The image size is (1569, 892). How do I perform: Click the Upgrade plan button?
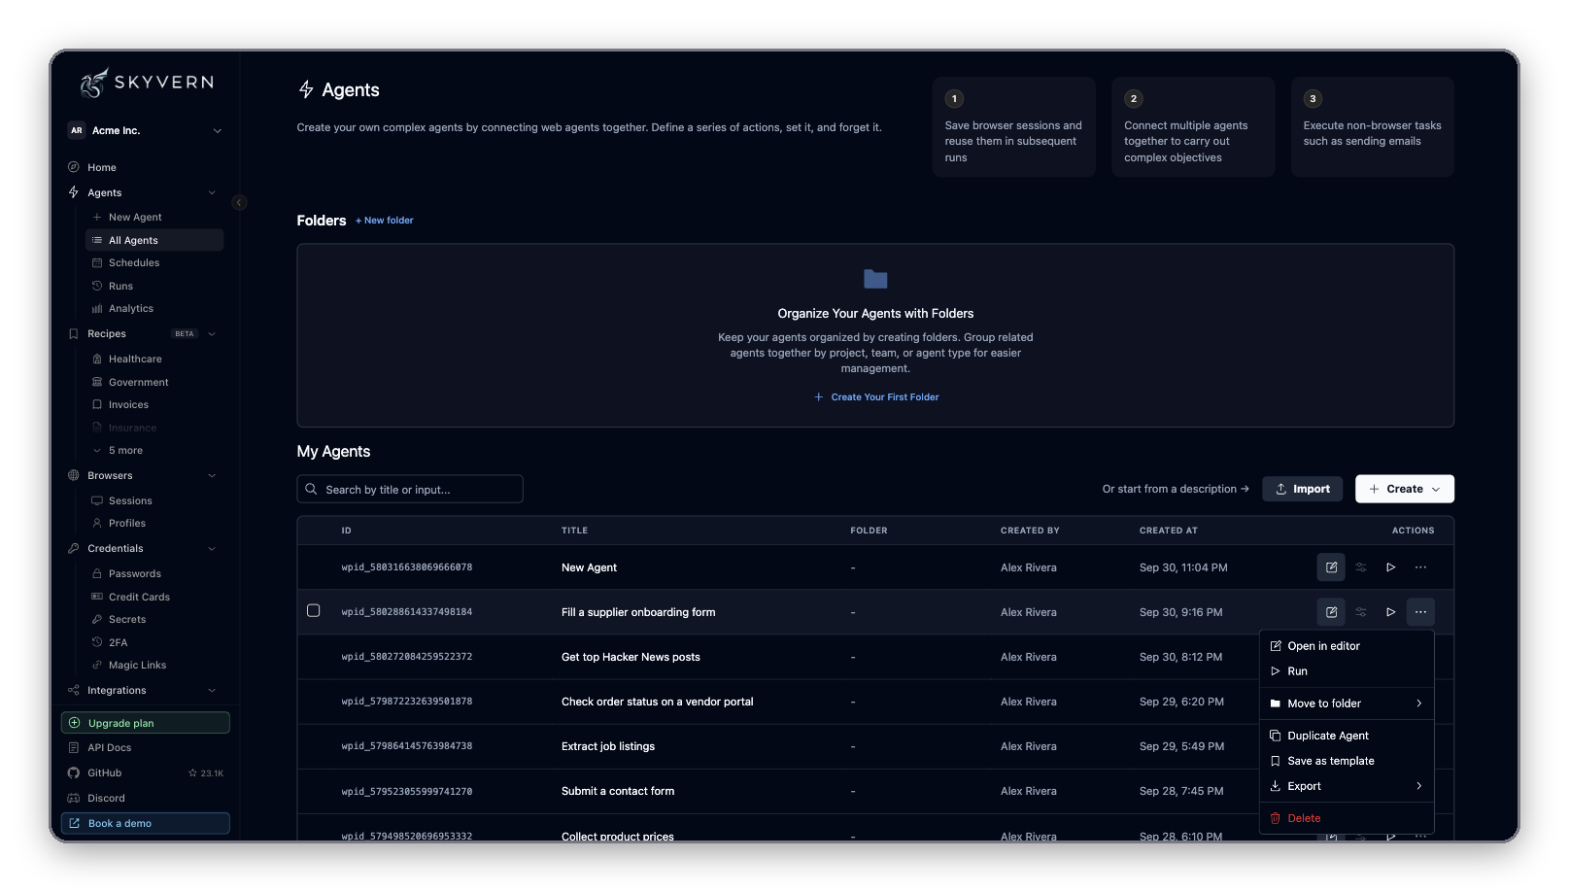(146, 723)
